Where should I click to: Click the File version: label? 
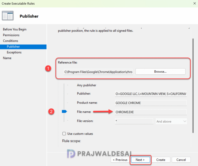(x=85, y=121)
